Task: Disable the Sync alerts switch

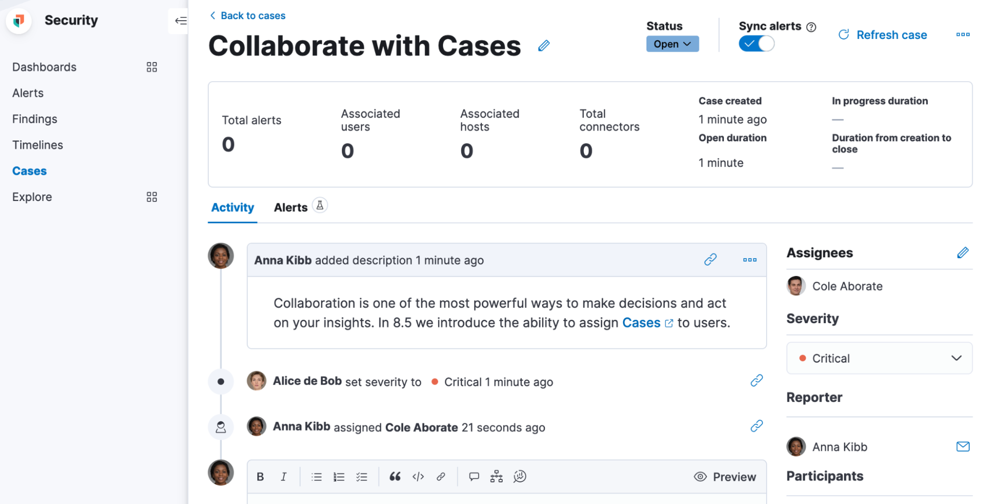Action: [x=756, y=43]
